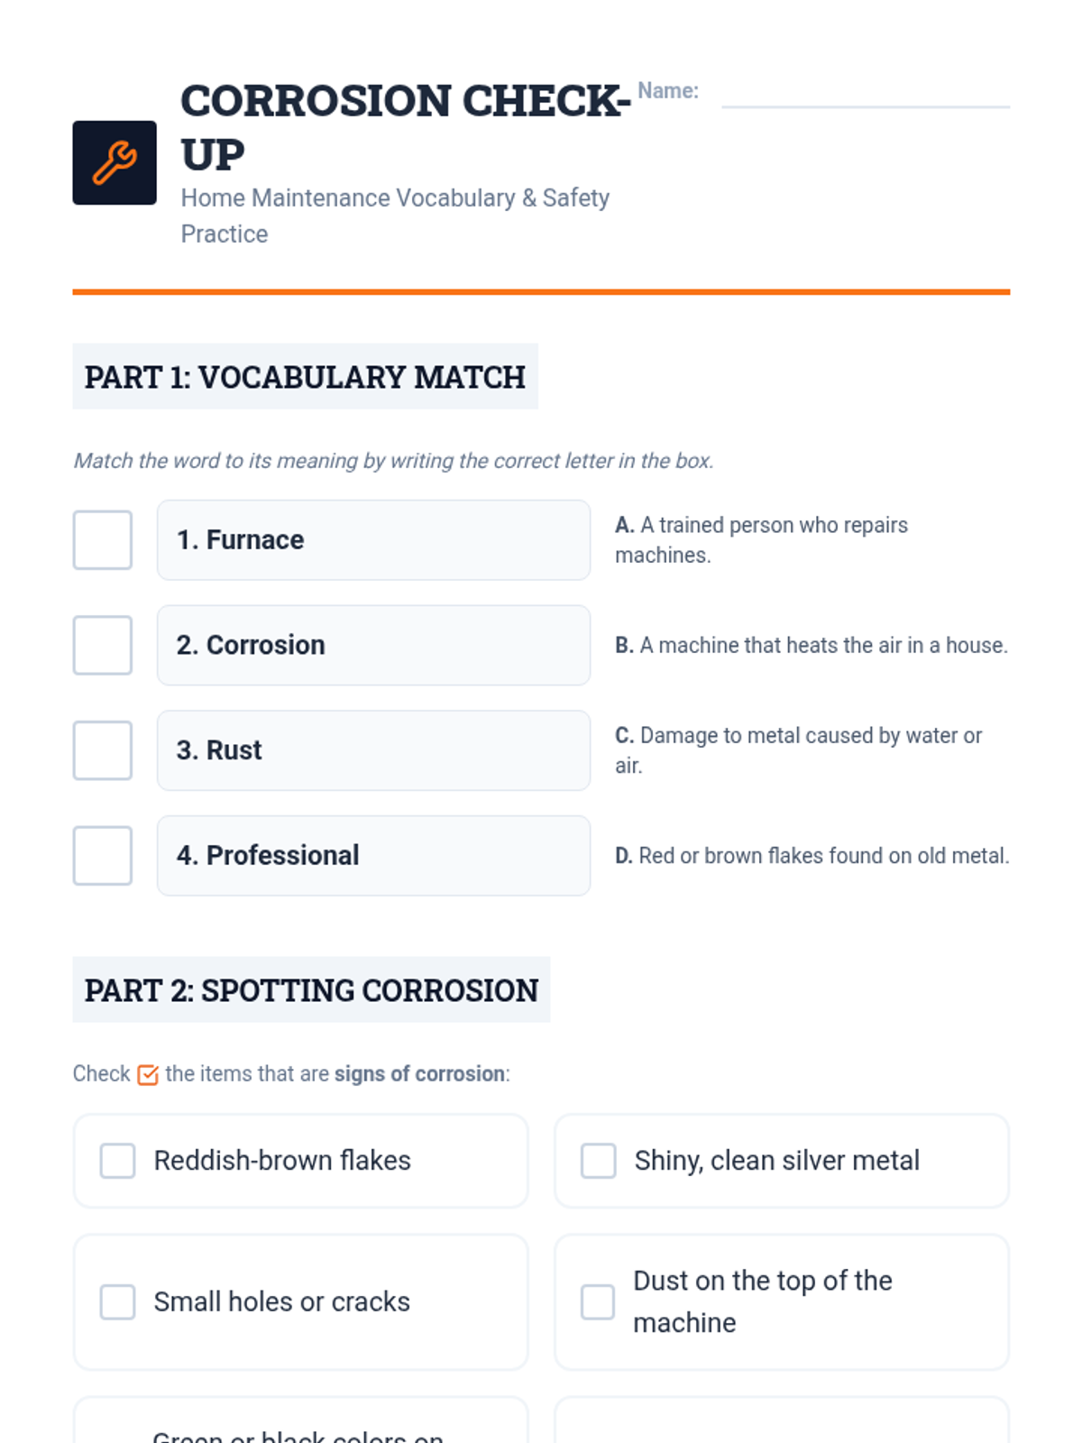Check the Shiny, clean silver metal checkbox

pyautogui.click(x=599, y=1161)
